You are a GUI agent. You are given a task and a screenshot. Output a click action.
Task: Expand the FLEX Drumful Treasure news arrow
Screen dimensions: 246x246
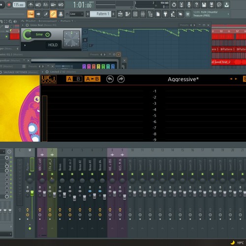point(228,14)
